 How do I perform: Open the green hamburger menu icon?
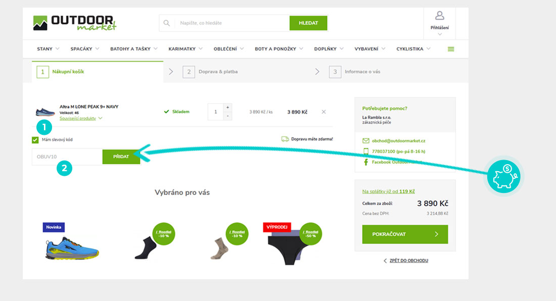(451, 49)
